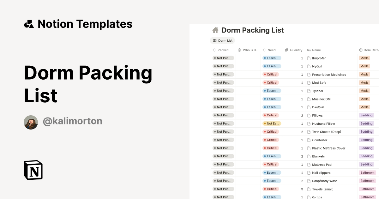Click kalimorton's avatar photo
The image size is (379, 199).
[31, 122]
